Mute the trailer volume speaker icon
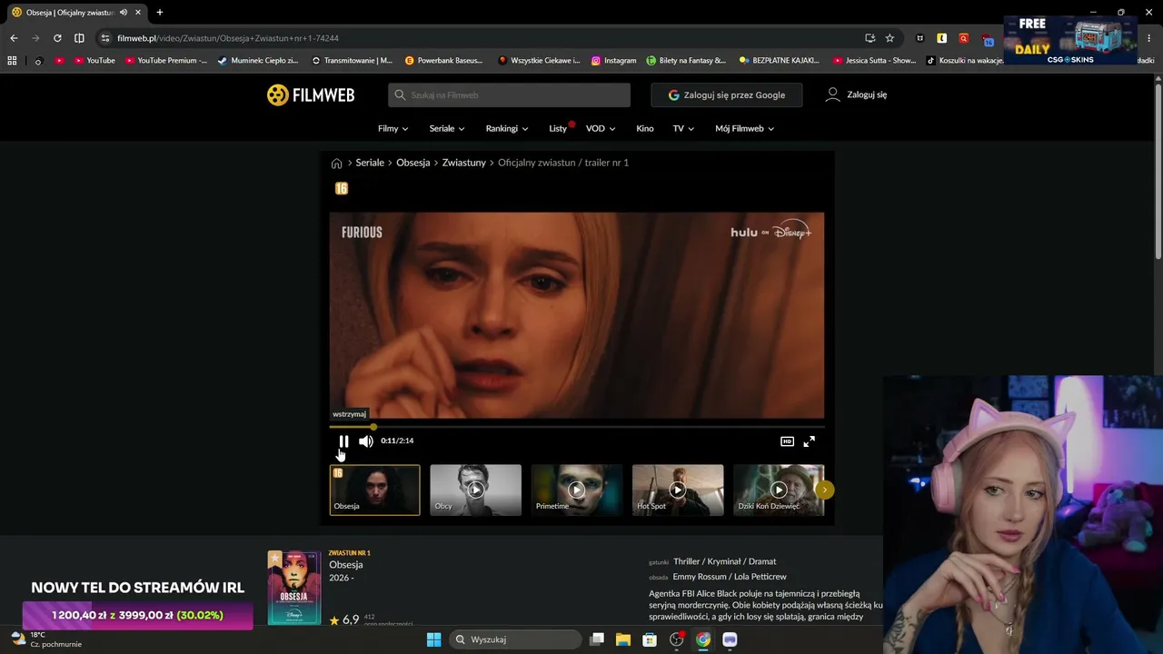This screenshot has width=1163, height=654. (365, 441)
